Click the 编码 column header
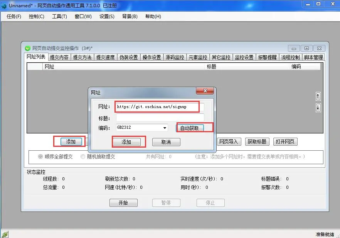This screenshot has width=340, height=238. pos(305,67)
